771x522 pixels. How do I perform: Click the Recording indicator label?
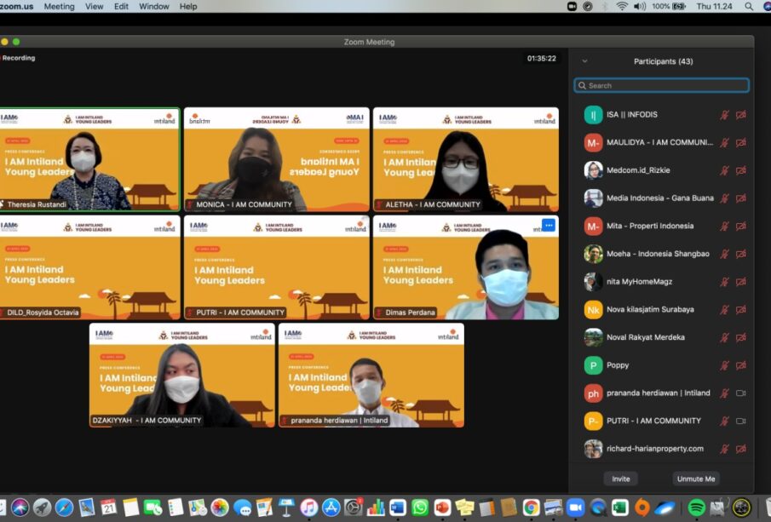[18, 58]
